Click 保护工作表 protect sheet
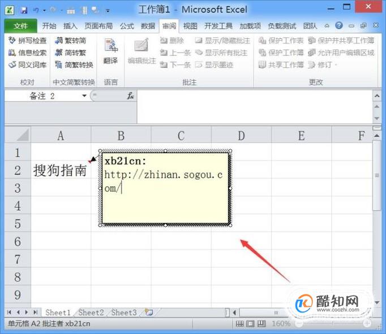 click(281, 40)
